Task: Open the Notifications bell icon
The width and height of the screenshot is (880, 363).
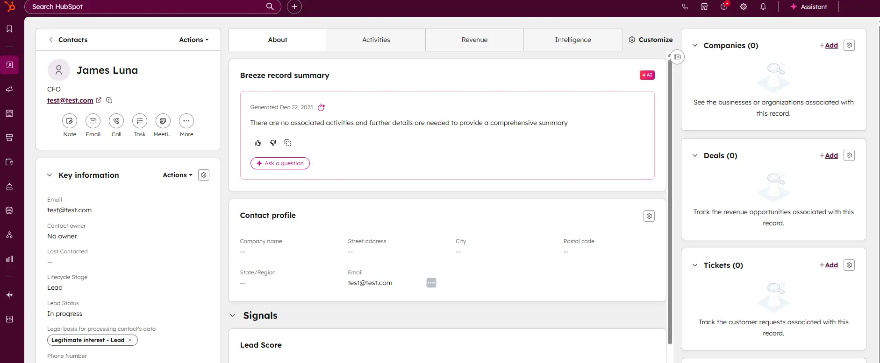Action: point(763,7)
